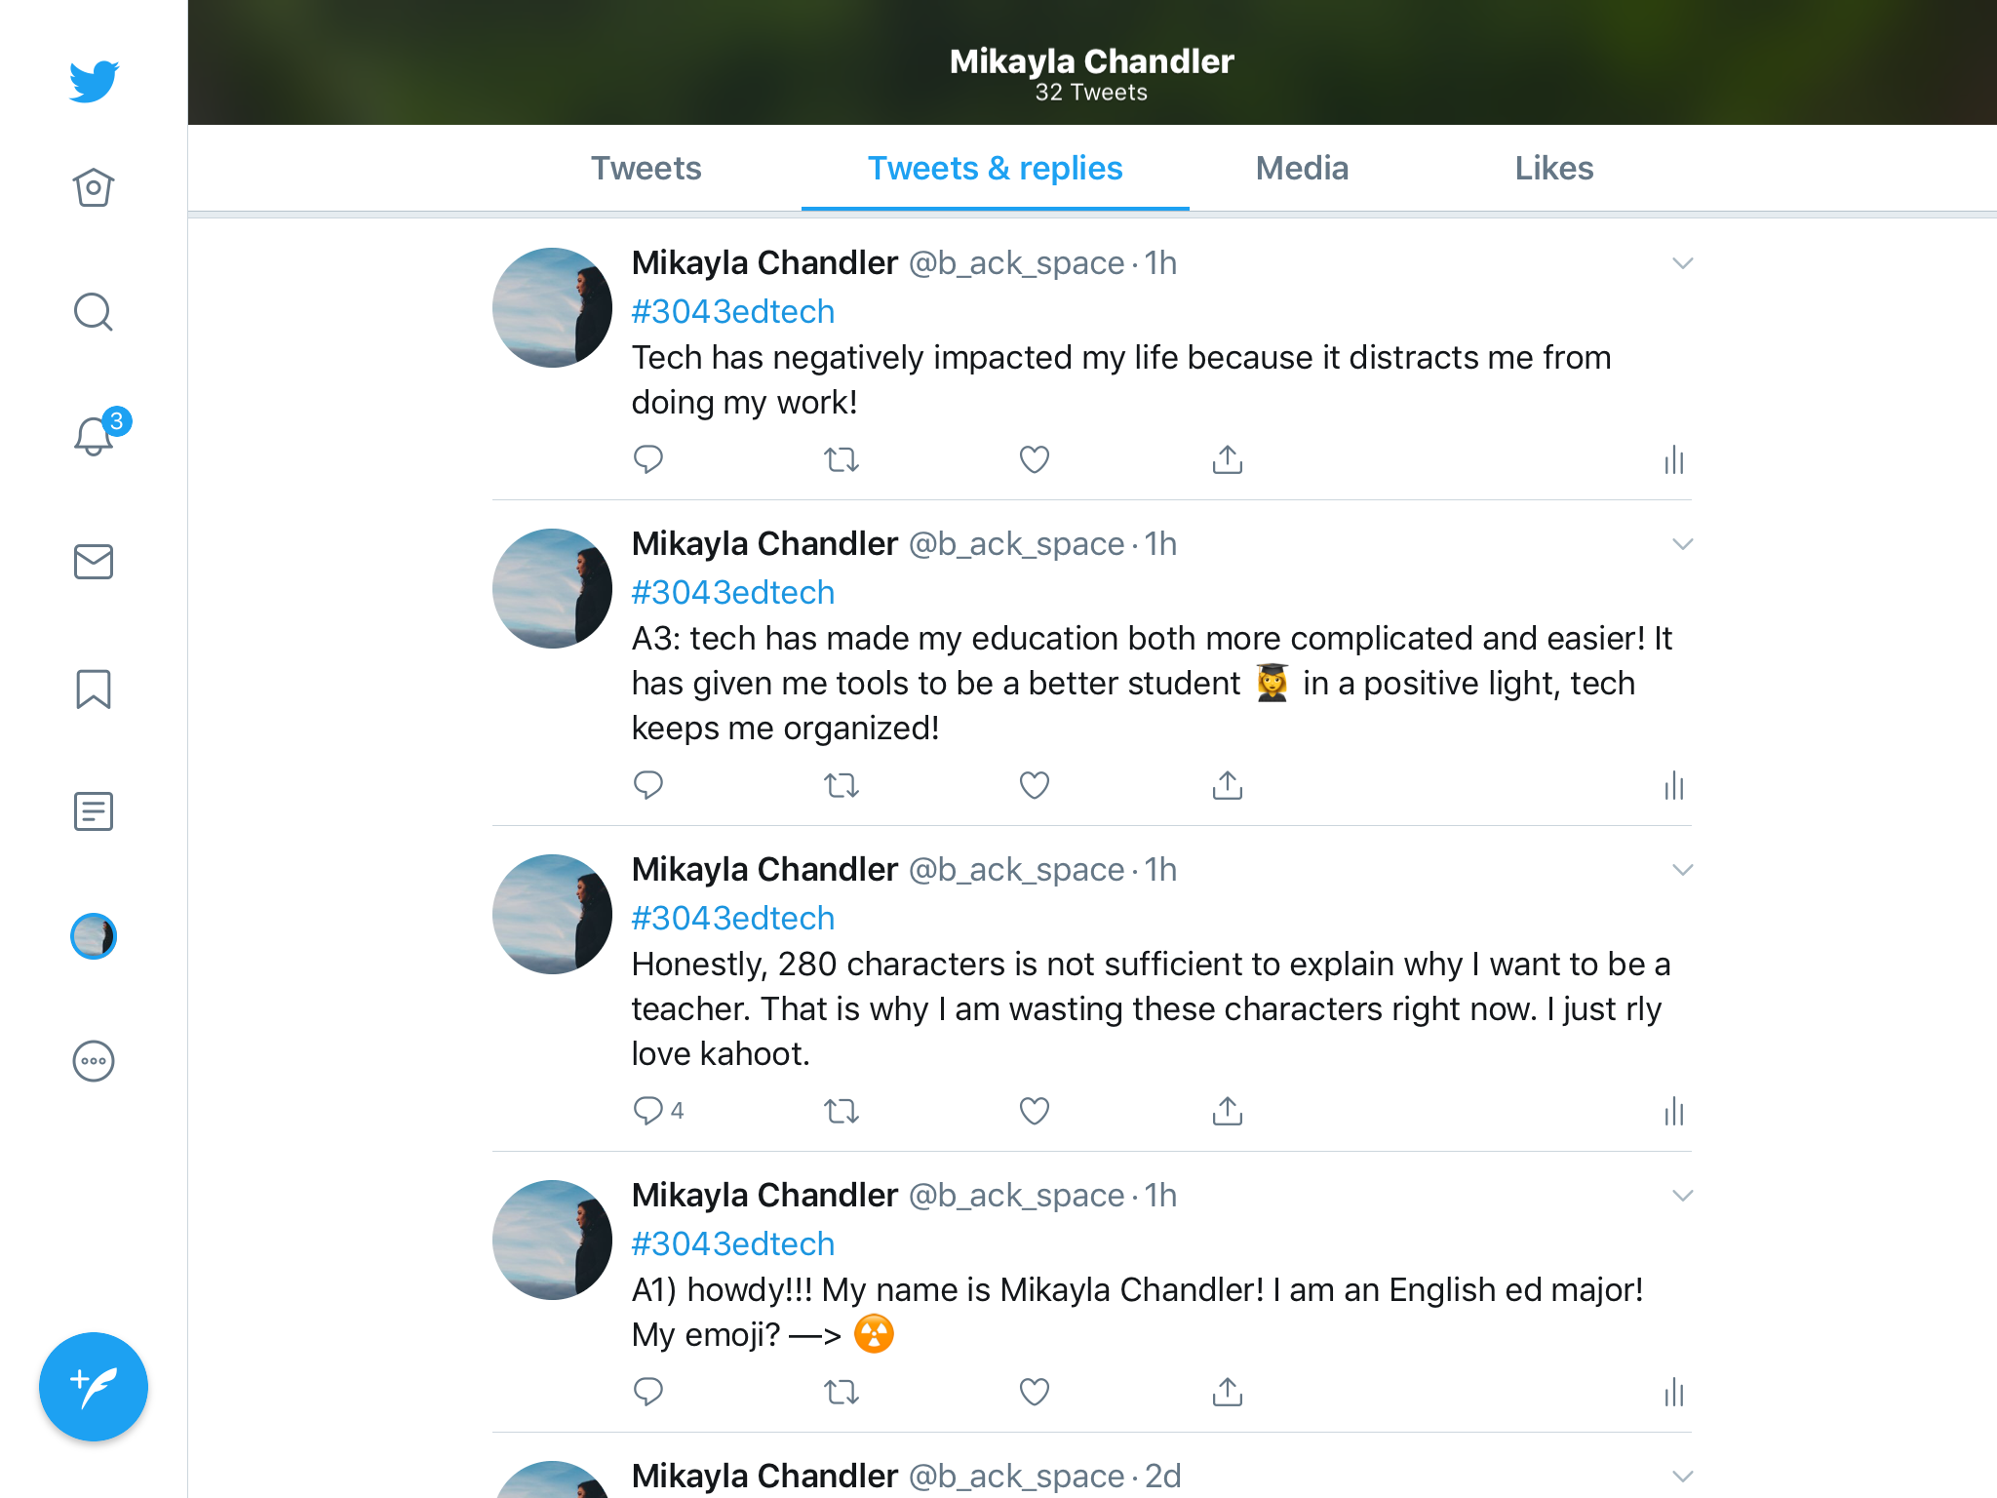This screenshot has width=1997, height=1498.
Task: Open profile avatar thumbnail in sidebar
Action: coord(94,936)
